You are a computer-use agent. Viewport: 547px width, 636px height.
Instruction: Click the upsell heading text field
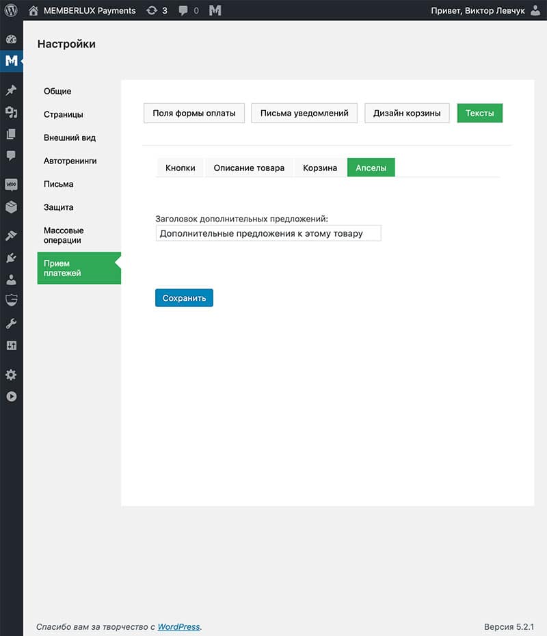[268, 233]
